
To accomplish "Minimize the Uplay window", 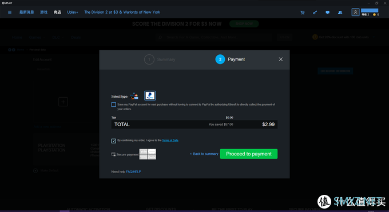I will (368, 3).
